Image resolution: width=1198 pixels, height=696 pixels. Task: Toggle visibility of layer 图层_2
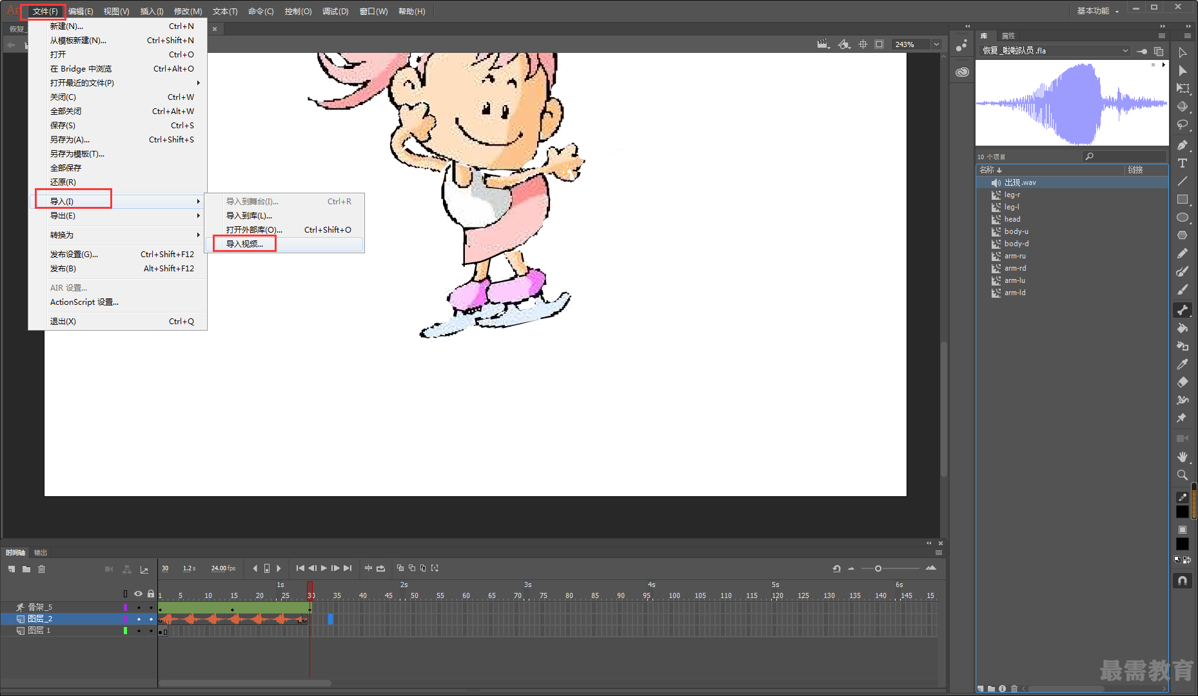[138, 619]
